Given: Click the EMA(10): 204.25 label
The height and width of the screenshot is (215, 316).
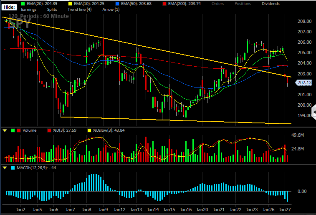Looking at the screenshot, I should pos(89,4).
